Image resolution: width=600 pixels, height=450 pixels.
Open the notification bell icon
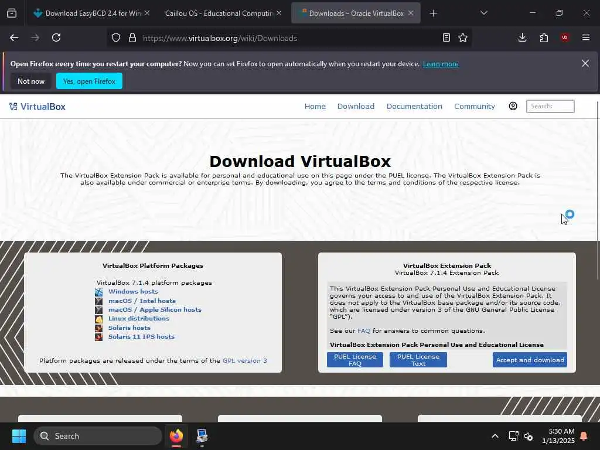coord(584,436)
